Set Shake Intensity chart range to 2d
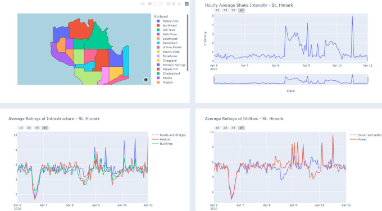Viewport: 382px width, 211px height. pos(225,10)
